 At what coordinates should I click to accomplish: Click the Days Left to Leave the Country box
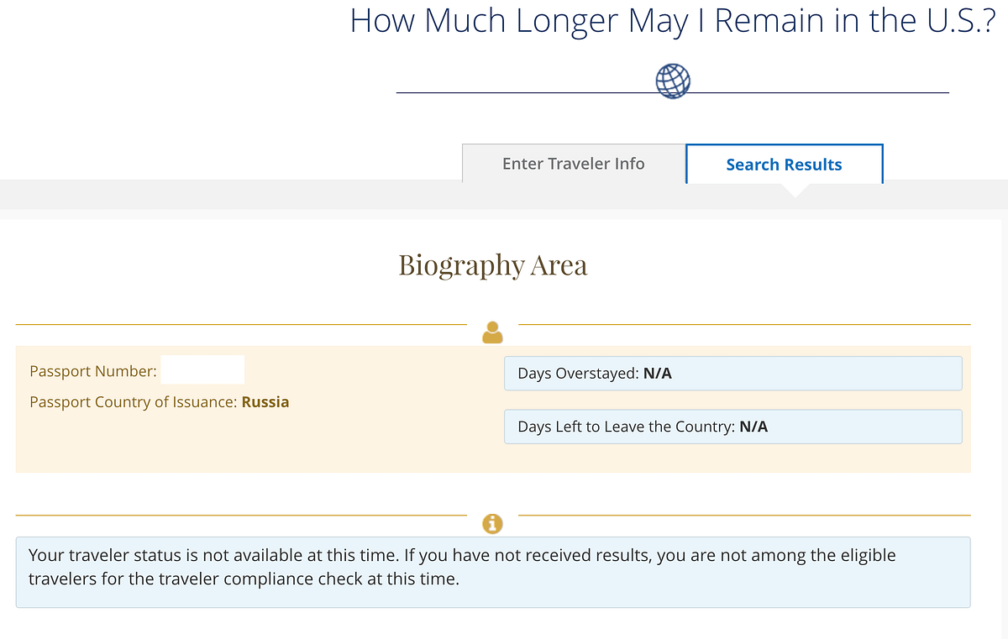point(732,427)
